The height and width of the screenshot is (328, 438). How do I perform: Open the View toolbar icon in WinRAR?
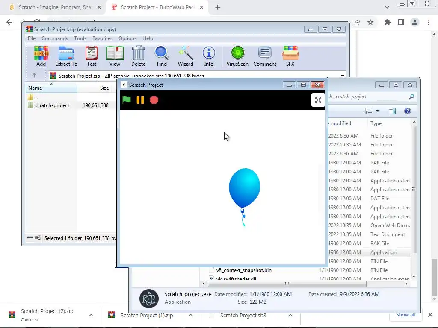pos(115,56)
